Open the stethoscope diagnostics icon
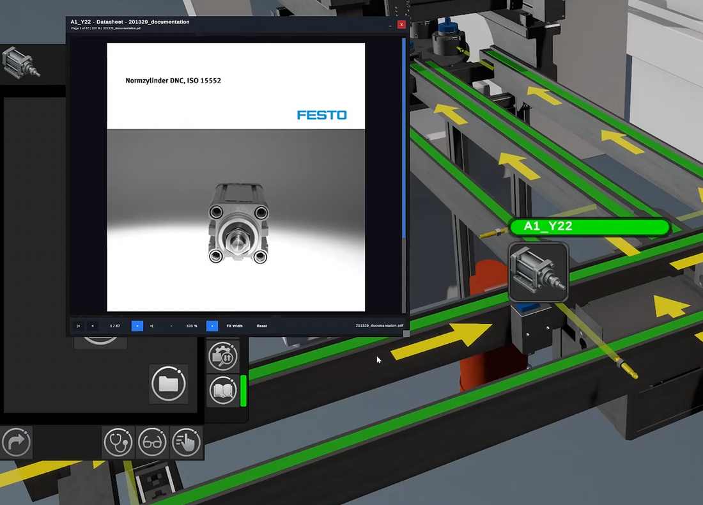Screen dimensions: 703x505 tap(118, 442)
